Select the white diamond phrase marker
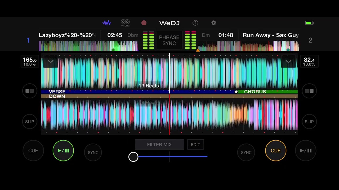Screen dimensions: 339x190 click(x=236, y=92)
